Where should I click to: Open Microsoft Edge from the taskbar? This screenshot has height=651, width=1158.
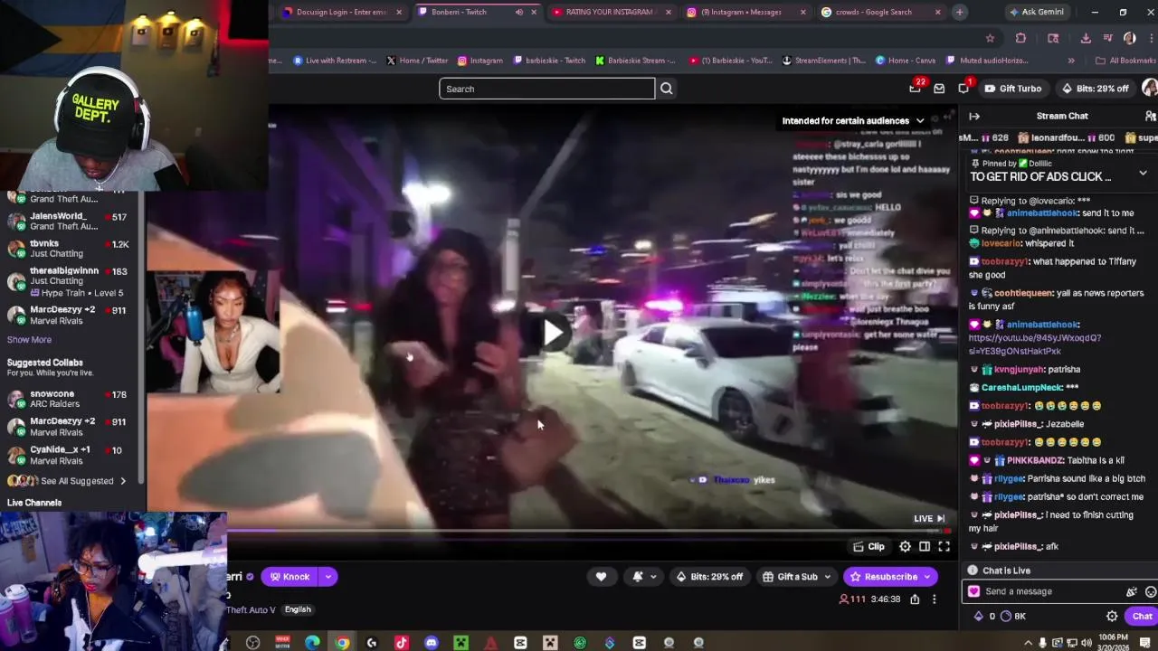point(312,643)
